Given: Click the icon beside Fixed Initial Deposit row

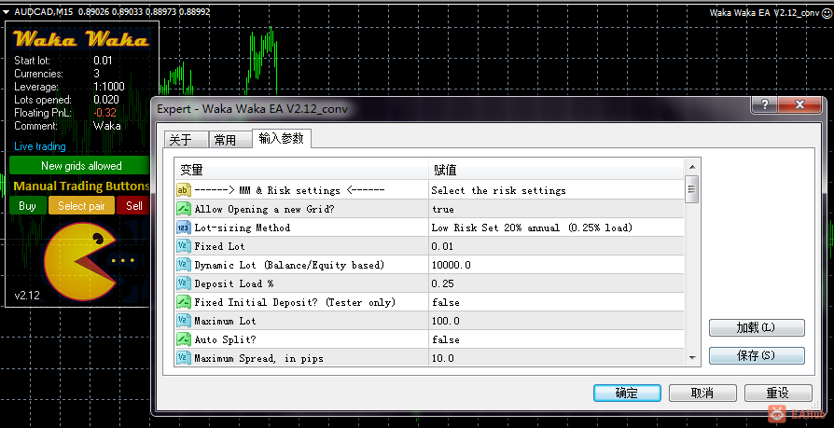Looking at the screenshot, I should coord(184,302).
